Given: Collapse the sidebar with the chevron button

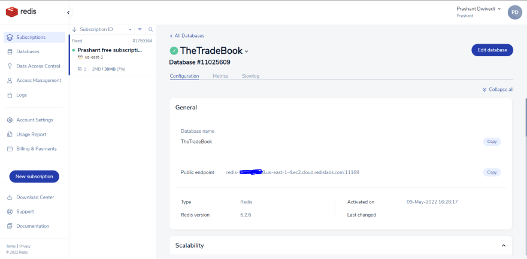Looking at the screenshot, I should click(x=68, y=13).
